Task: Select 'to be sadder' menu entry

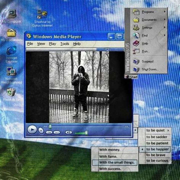Action: 157,137
